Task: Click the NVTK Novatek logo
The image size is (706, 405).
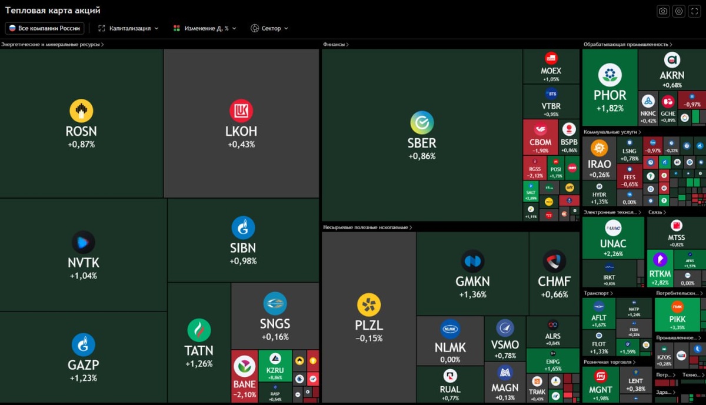Action: point(83,242)
